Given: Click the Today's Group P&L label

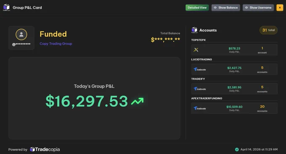Looking at the screenshot, I should click(94, 86).
